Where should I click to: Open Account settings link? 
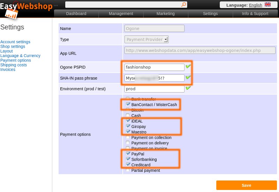click(x=15, y=42)
